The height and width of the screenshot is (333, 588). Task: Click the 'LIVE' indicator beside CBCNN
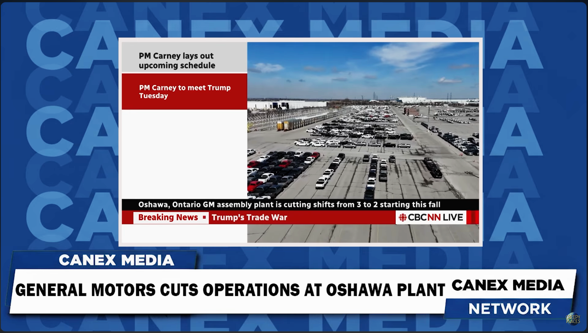point(453,218)
